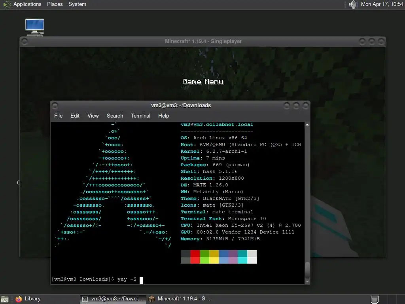The height and width of the screenshot is (304, 405).
Task: Click the show desktop icon in bottom panel
Action: pyautogui.click(x=5, y=299)
